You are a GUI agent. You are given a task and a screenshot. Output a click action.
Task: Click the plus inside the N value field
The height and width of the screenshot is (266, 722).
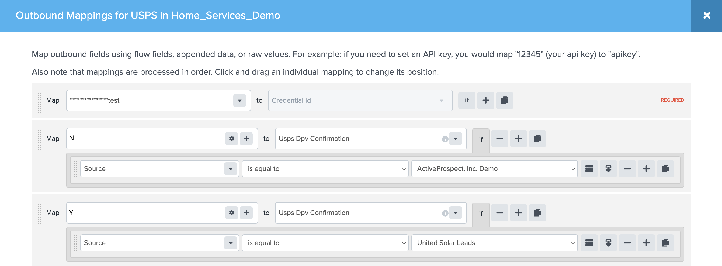point(246,139)
